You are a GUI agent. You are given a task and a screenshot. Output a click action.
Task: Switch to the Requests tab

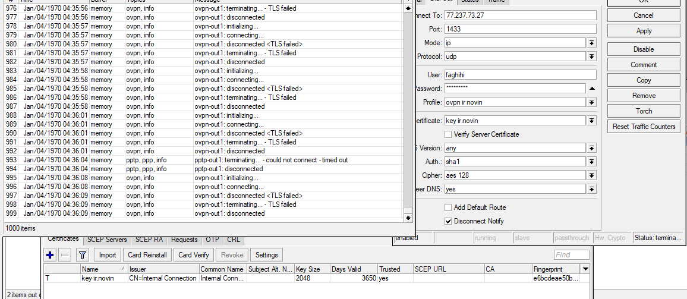click(x=184, y=240)
